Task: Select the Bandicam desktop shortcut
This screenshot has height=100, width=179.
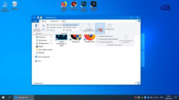Action: click(x=74, y=5)
